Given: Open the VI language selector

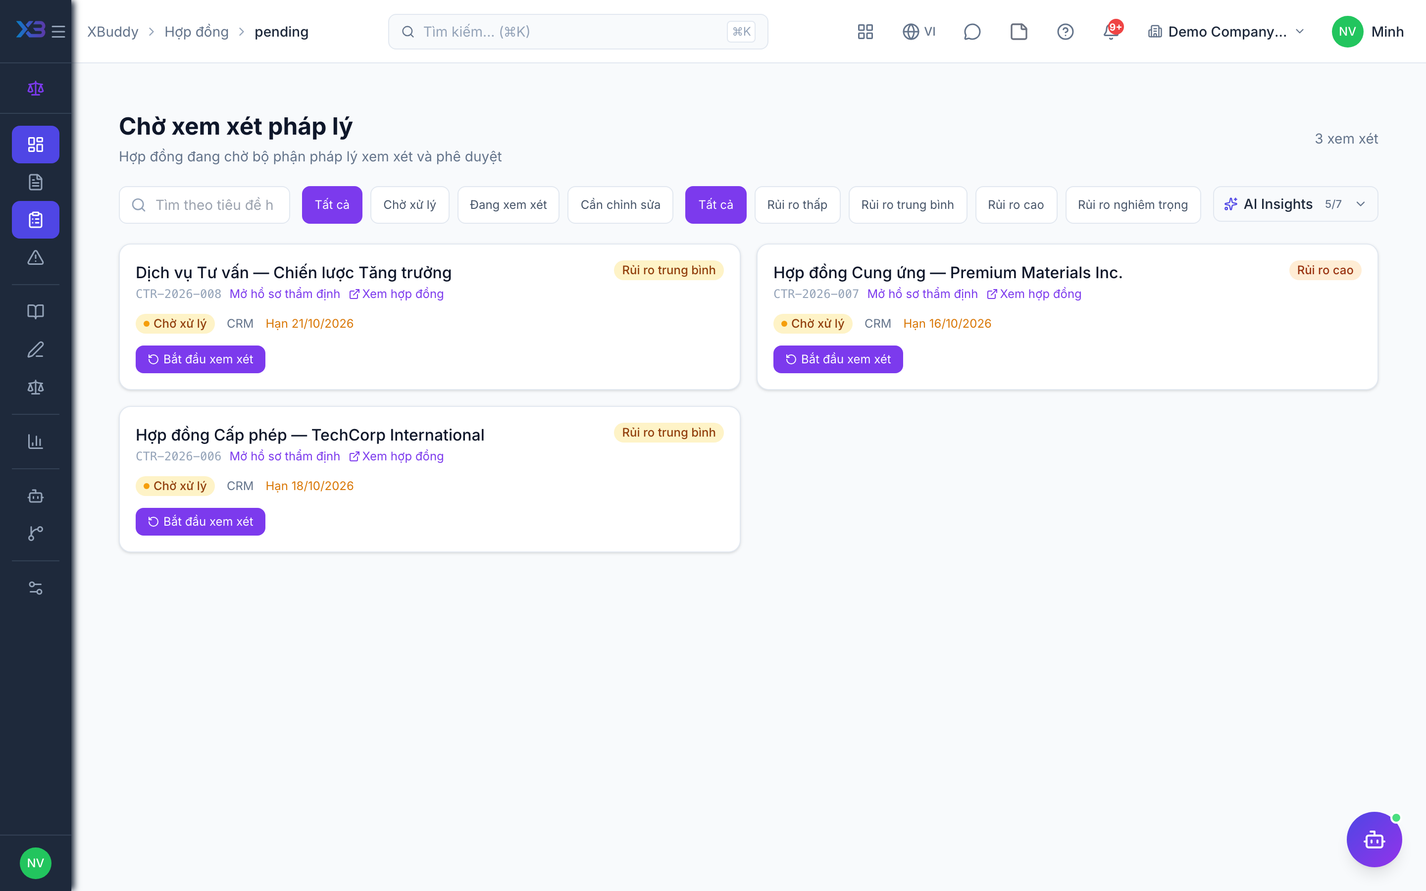Looking at the screenshot, I should pos(919,32).
